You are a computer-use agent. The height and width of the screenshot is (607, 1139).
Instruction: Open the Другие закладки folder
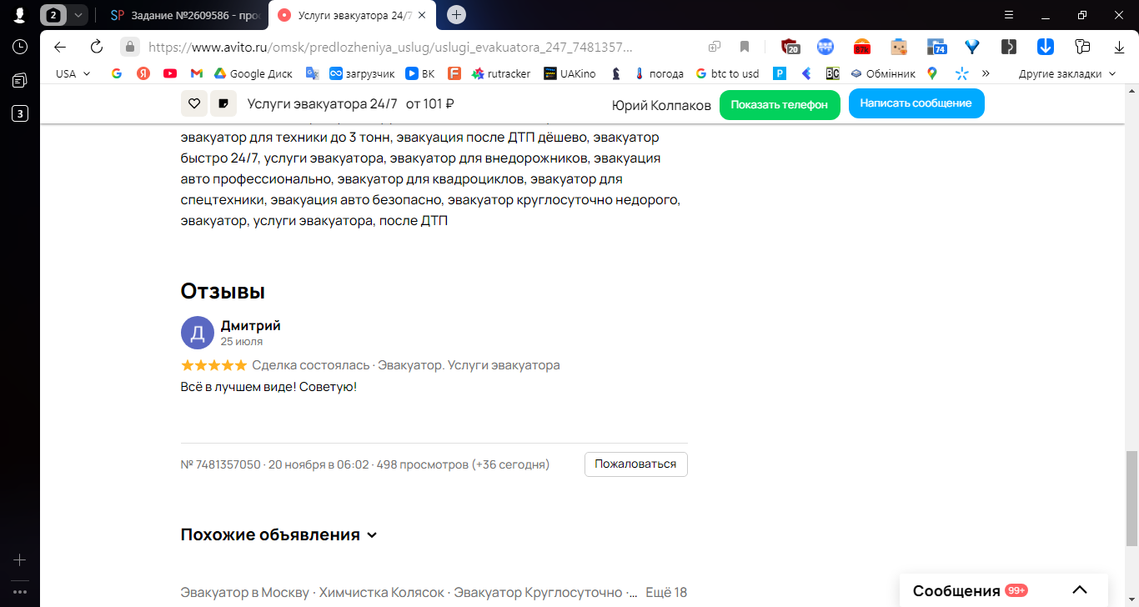[x=1067, y=73]
